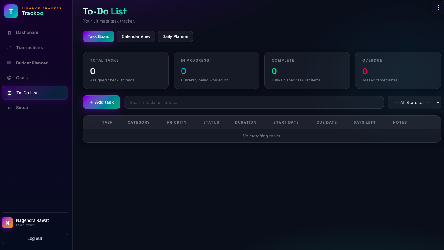Viewport: 444px width, 250px height.
Task: Click the "Store owner" role label
Action: point(26,225)
